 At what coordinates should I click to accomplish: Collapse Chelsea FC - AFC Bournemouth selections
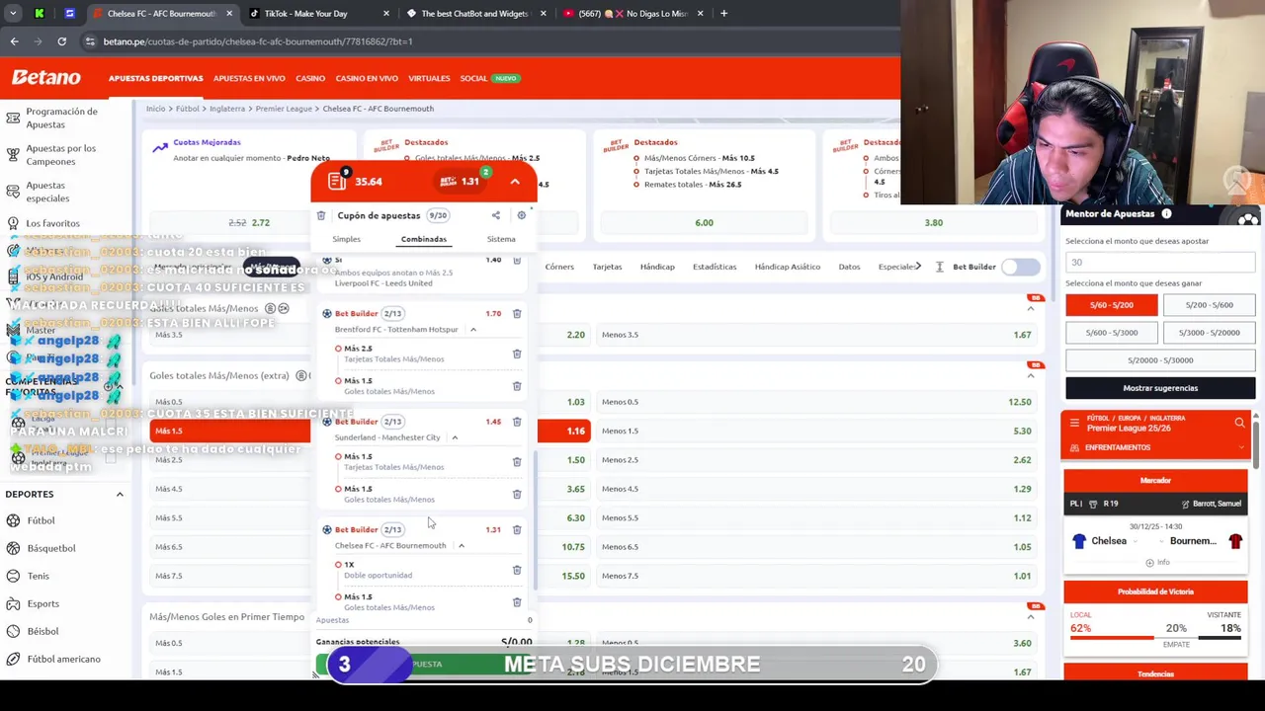461,545
